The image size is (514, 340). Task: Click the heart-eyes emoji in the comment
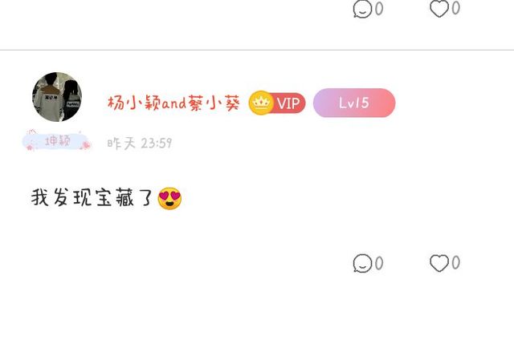pos(169,199)
